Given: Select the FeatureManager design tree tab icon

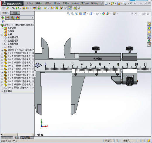Looking at the screenshot, I should click(3, 18).
